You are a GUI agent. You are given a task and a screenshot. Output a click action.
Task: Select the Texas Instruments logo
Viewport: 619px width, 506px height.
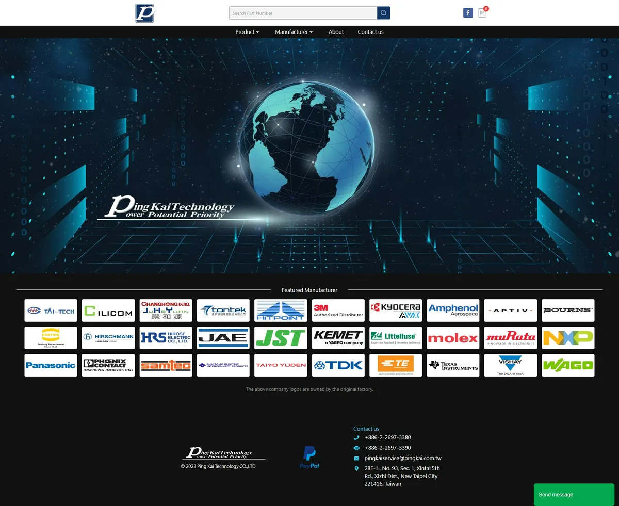coord(453,365)
